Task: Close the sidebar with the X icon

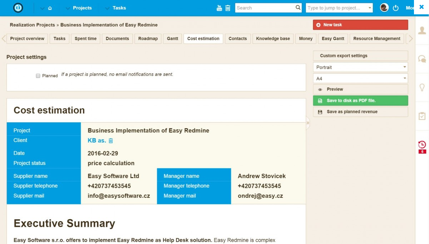Action: coord(421,7)
